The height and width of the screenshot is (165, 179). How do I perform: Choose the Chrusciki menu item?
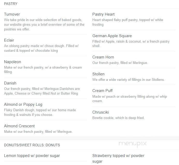tap(101, 112)
